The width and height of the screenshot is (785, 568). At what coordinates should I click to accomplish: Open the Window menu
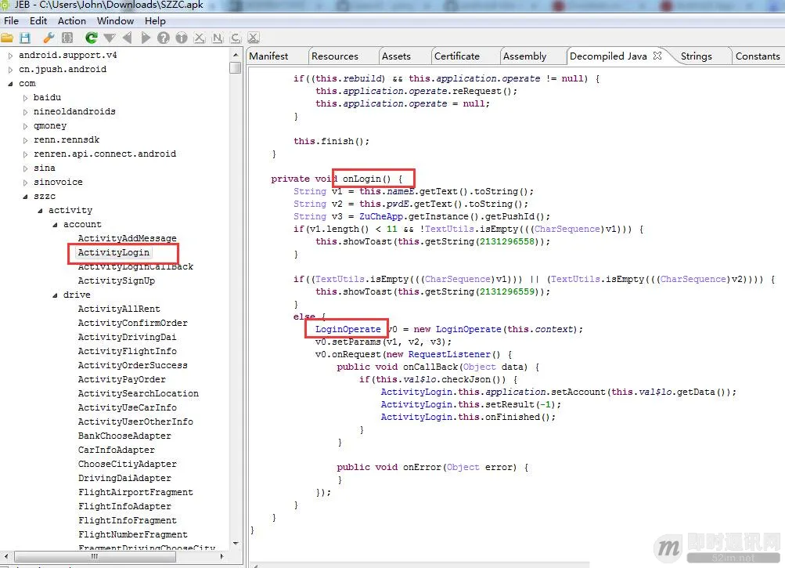click(115, 21)
